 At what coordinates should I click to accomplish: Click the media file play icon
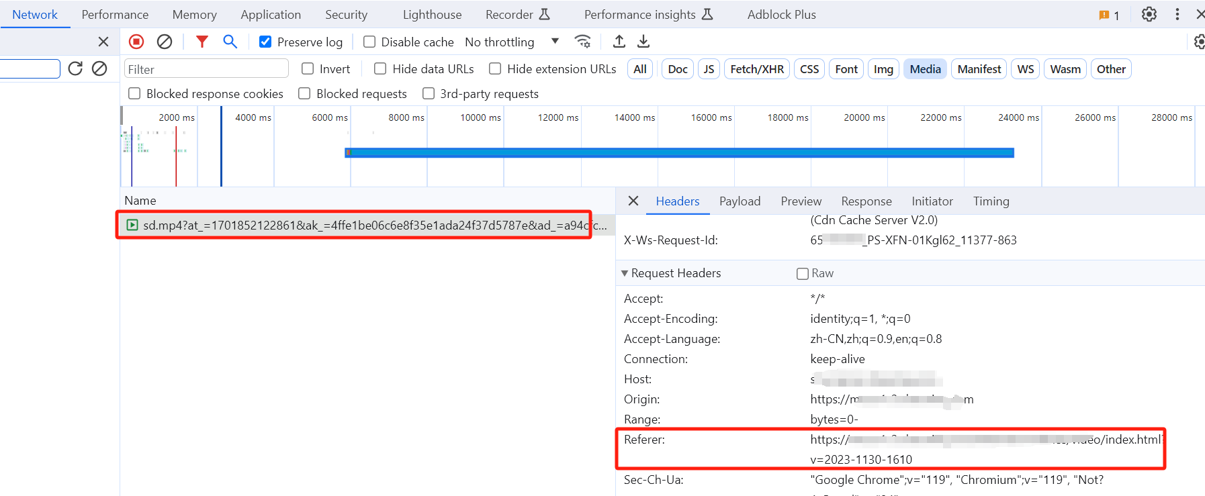pos(132,225)
